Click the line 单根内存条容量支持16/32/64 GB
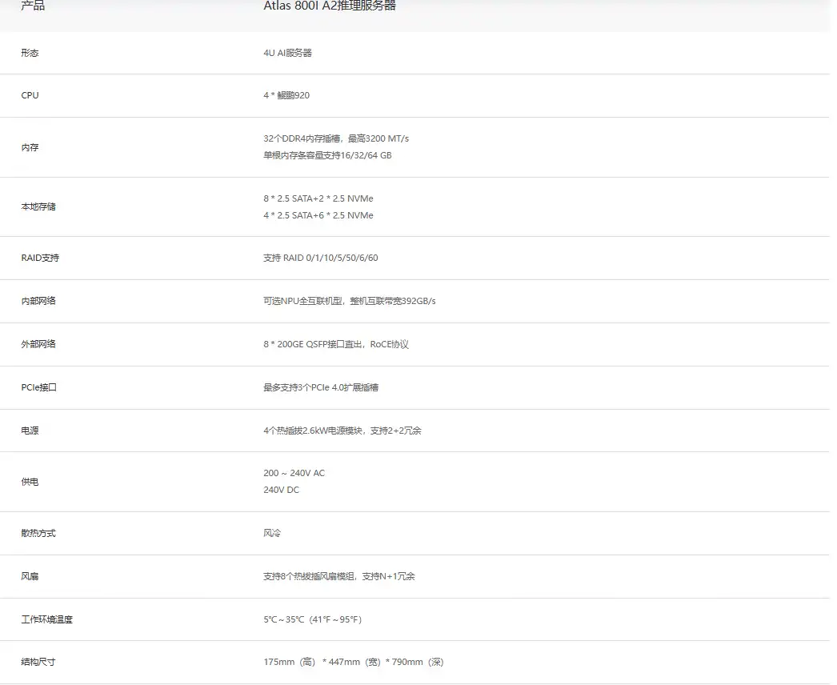This screenshot has height=685, width=837. coord(327,155)
